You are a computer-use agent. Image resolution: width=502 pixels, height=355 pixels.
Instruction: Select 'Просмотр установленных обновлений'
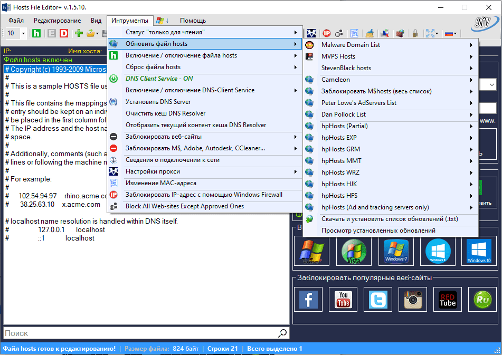click(x=391, y=231)
